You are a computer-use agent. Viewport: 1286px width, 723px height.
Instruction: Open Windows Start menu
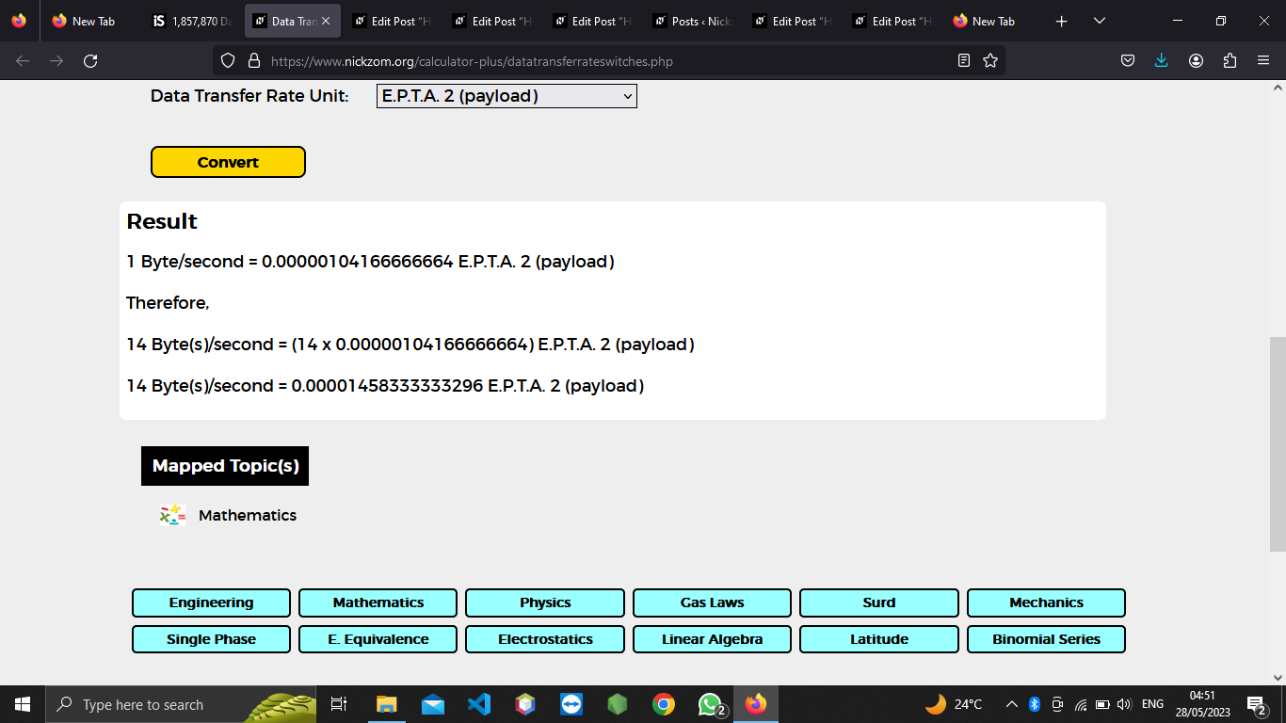(23, 704)
